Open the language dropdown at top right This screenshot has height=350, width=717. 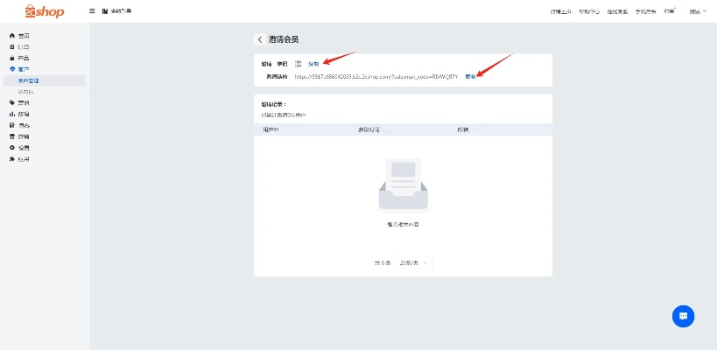point(697,11)
